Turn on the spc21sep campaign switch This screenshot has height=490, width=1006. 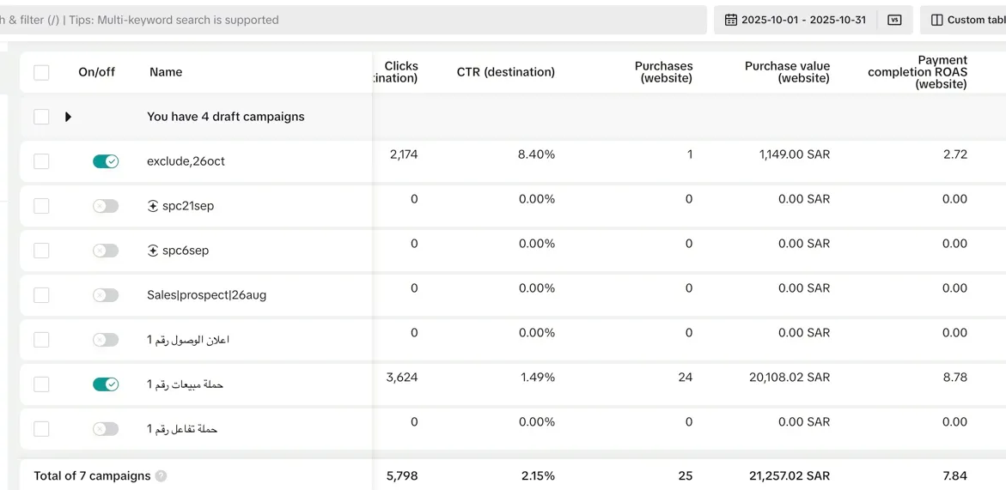click(106, 206)
